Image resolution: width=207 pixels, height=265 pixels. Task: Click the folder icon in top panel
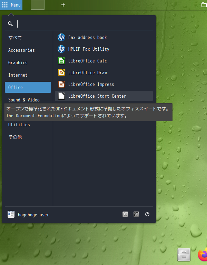coord(204,5)
